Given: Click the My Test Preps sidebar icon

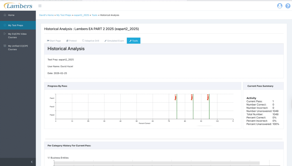Looking at the screenshot, I should click(5, 25).
